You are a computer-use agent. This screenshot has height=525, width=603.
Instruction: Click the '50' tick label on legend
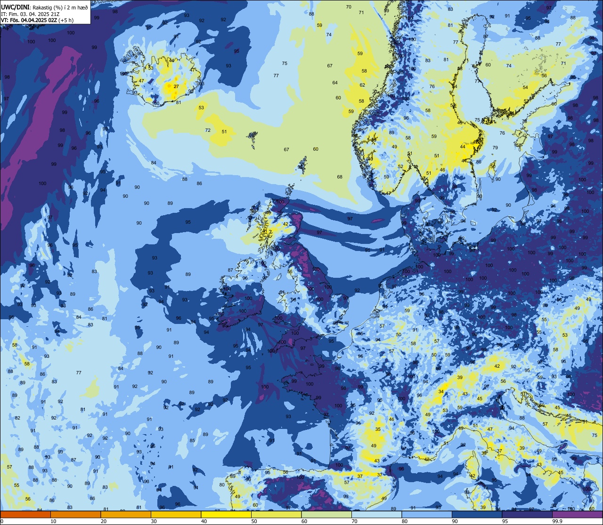tap(254, 521)
